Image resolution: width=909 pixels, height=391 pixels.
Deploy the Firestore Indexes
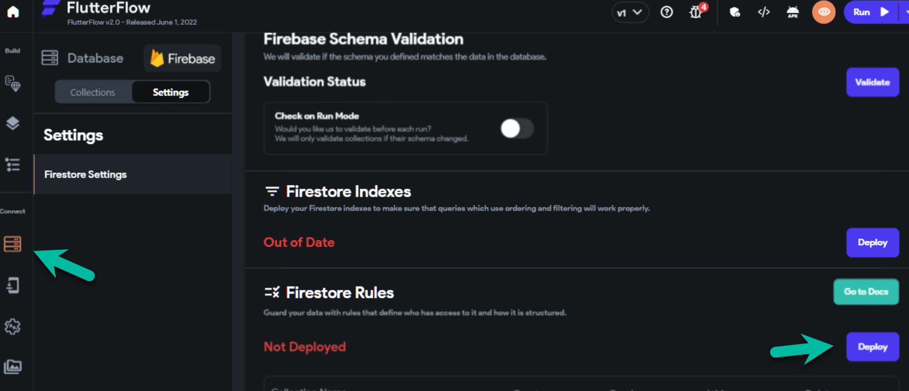click(872, 242)
